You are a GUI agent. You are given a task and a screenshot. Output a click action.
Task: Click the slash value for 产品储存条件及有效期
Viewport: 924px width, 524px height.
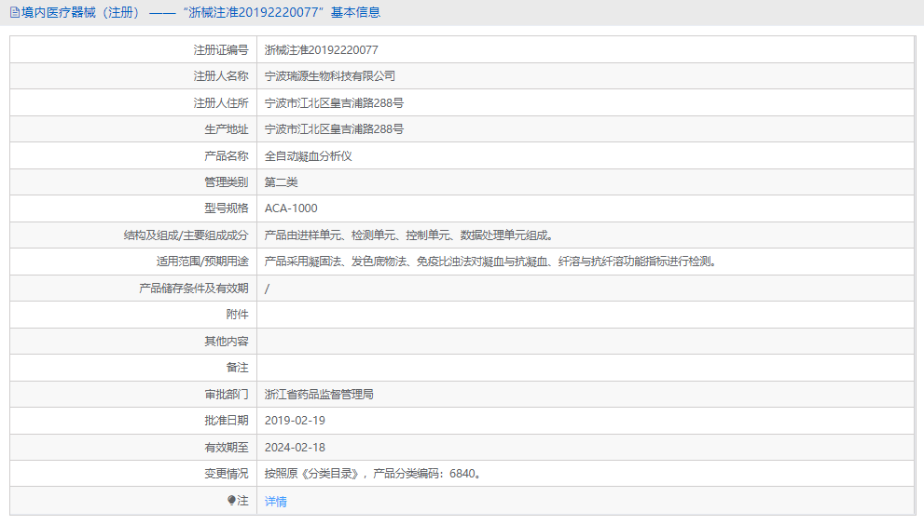[267, 289]
